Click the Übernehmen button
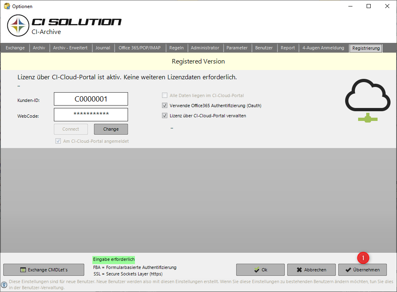Image resolution: width=397 pixels, height=292 pixels. click(x=363, y=270)
